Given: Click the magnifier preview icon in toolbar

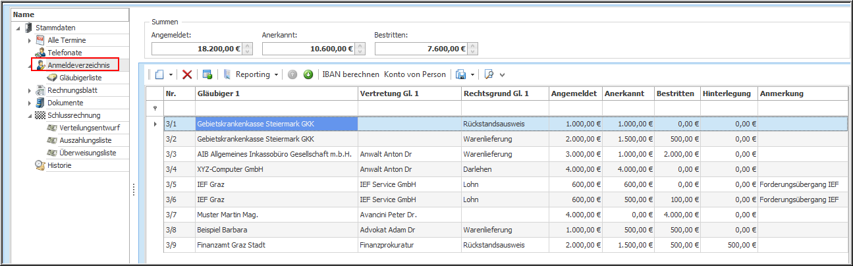Looking at the screenshot, I should (489, 74).
